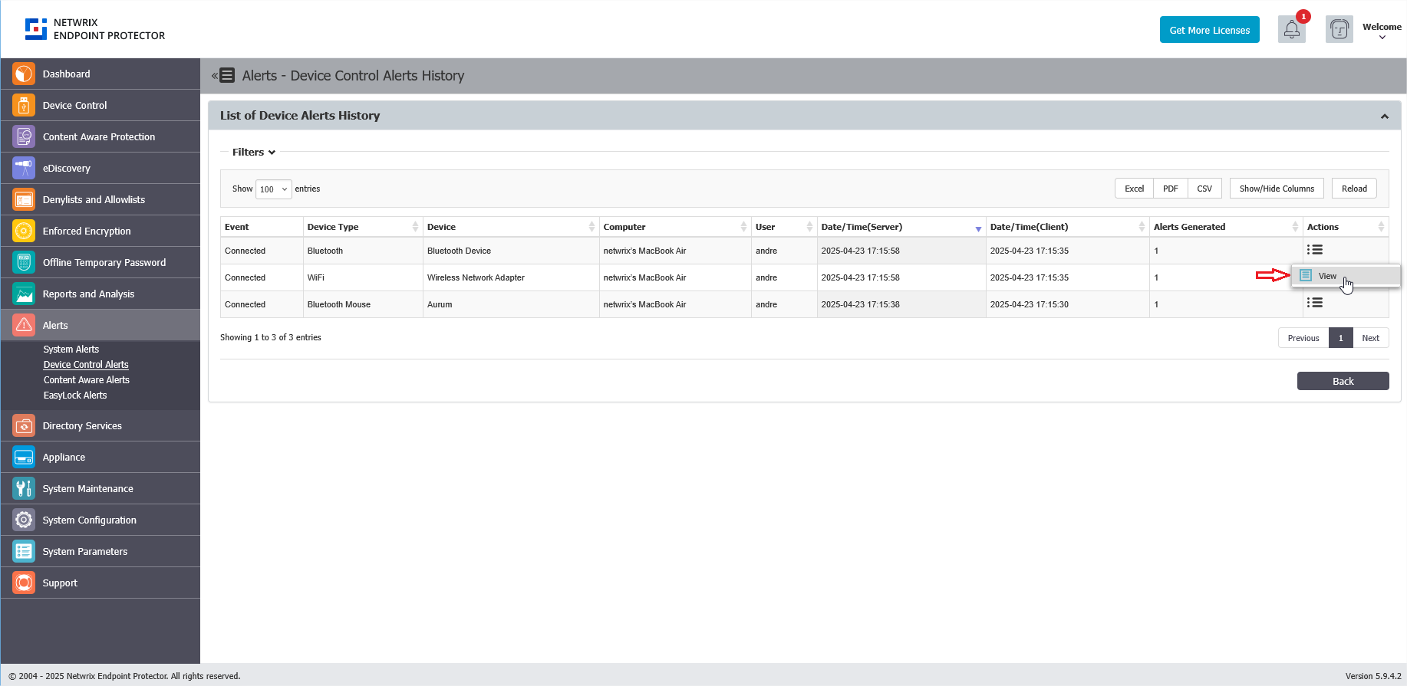The image size is (1407, 686).
Task: Click the System Maintenance tools icon
Action: click(x=24, y=488)
